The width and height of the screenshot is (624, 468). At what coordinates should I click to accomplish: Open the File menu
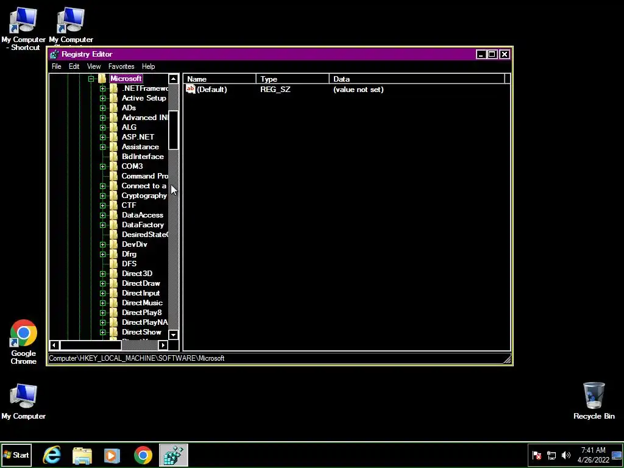pyautogui.click(x=57, y=66)
